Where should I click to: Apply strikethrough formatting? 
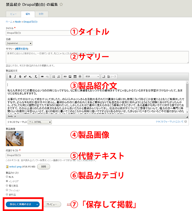20,77
